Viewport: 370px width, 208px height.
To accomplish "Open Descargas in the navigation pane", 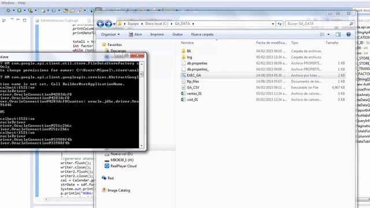I will tap(116, 50).
